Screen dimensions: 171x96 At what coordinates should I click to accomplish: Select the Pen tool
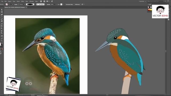click(2, 14)
